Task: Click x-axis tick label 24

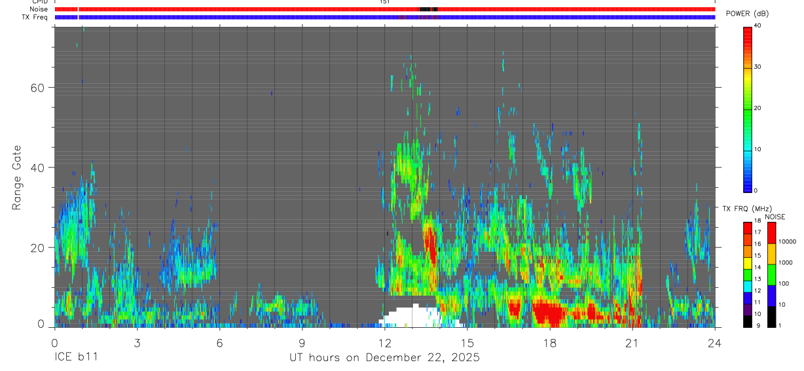Action: 715,342
